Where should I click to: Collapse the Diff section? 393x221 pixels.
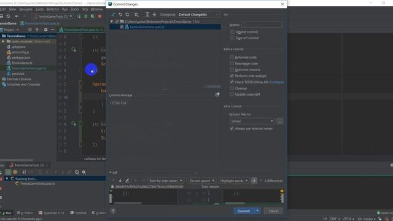(111, 173)
